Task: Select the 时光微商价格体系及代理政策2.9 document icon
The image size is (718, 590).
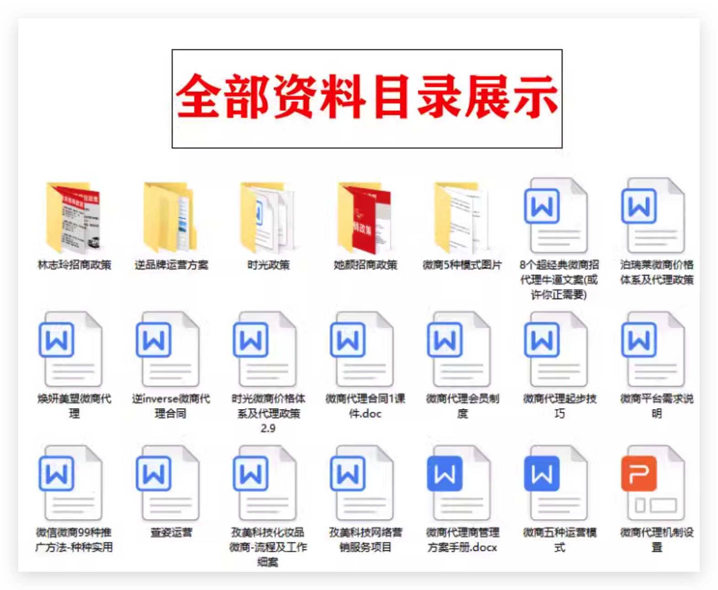Action: (265, 349)
